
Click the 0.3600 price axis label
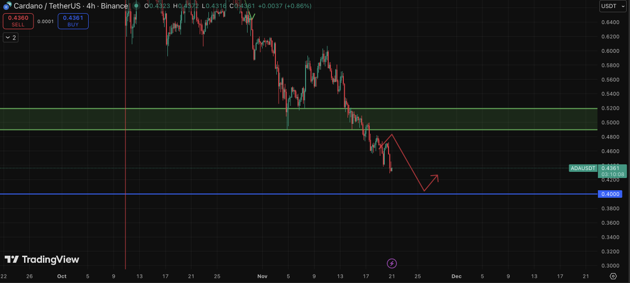[611, 223]
